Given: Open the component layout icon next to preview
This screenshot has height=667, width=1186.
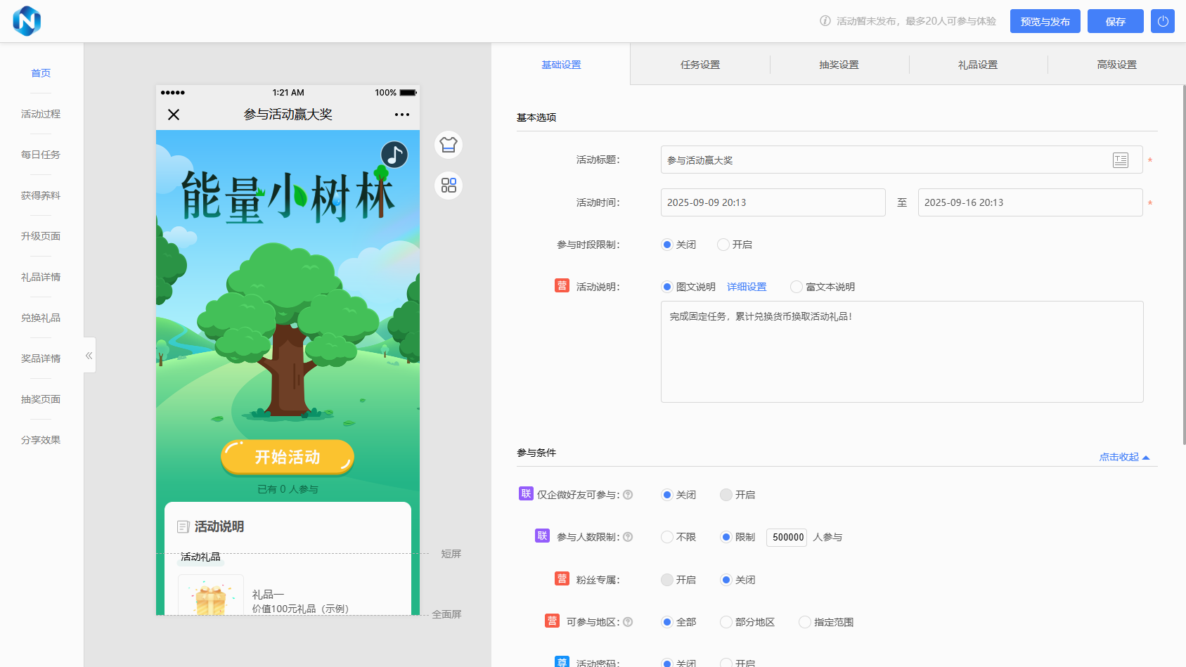Looking at the screenshot, I should pyautogui.click(x=448, y=186).
